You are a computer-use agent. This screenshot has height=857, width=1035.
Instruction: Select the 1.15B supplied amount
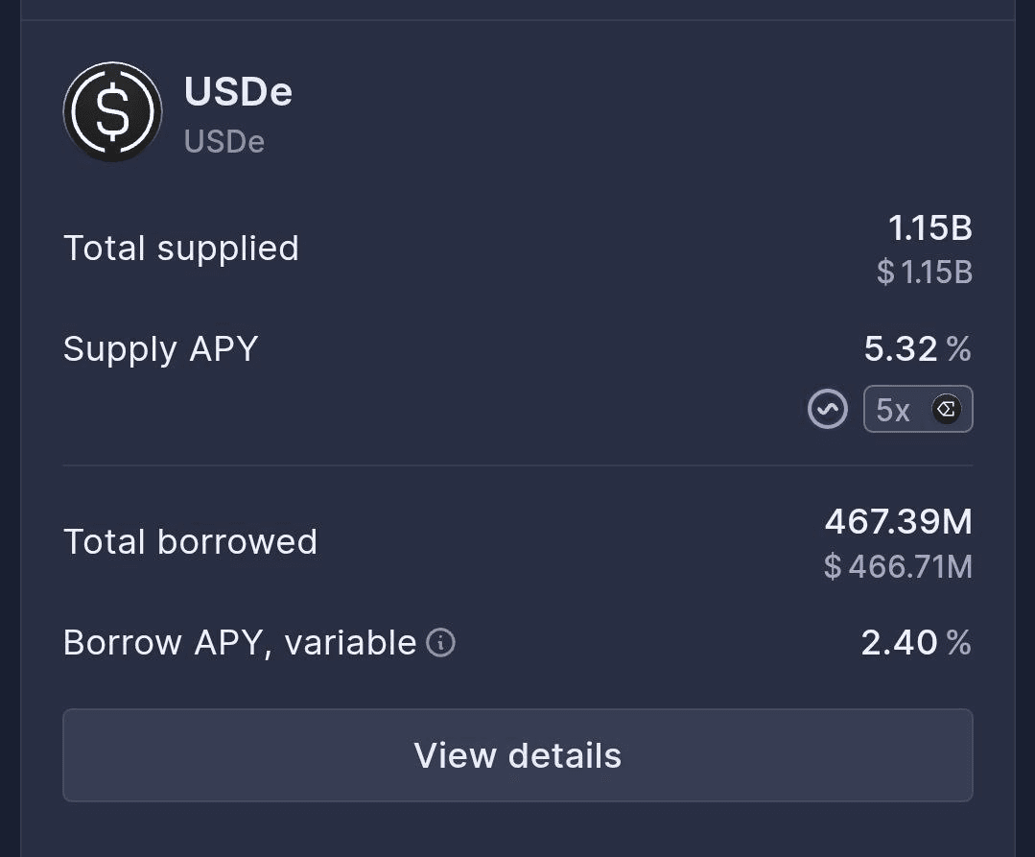pyautogui.click(x=929, y=228)
